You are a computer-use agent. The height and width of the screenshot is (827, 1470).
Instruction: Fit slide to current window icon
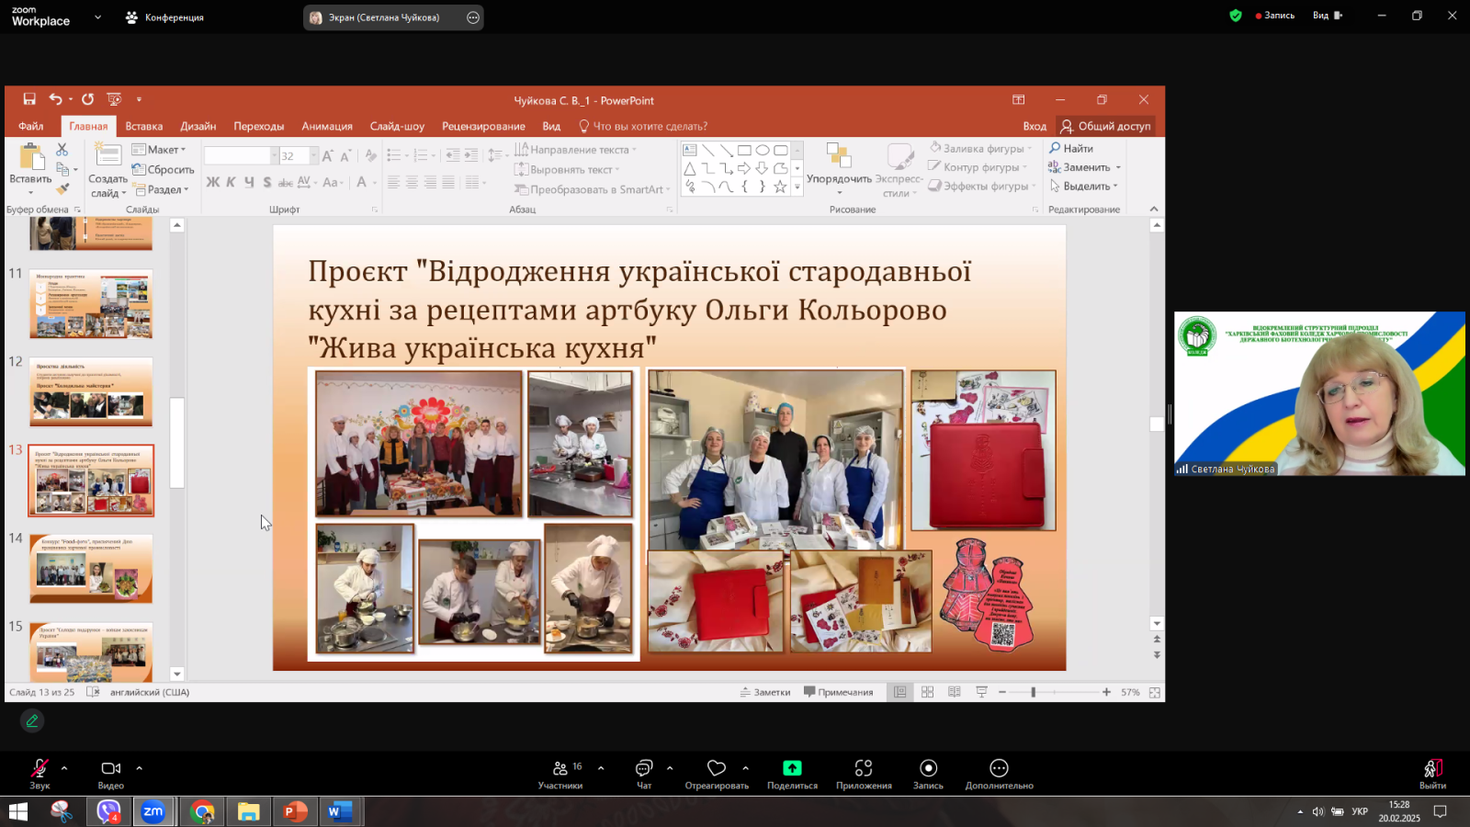1155,692
